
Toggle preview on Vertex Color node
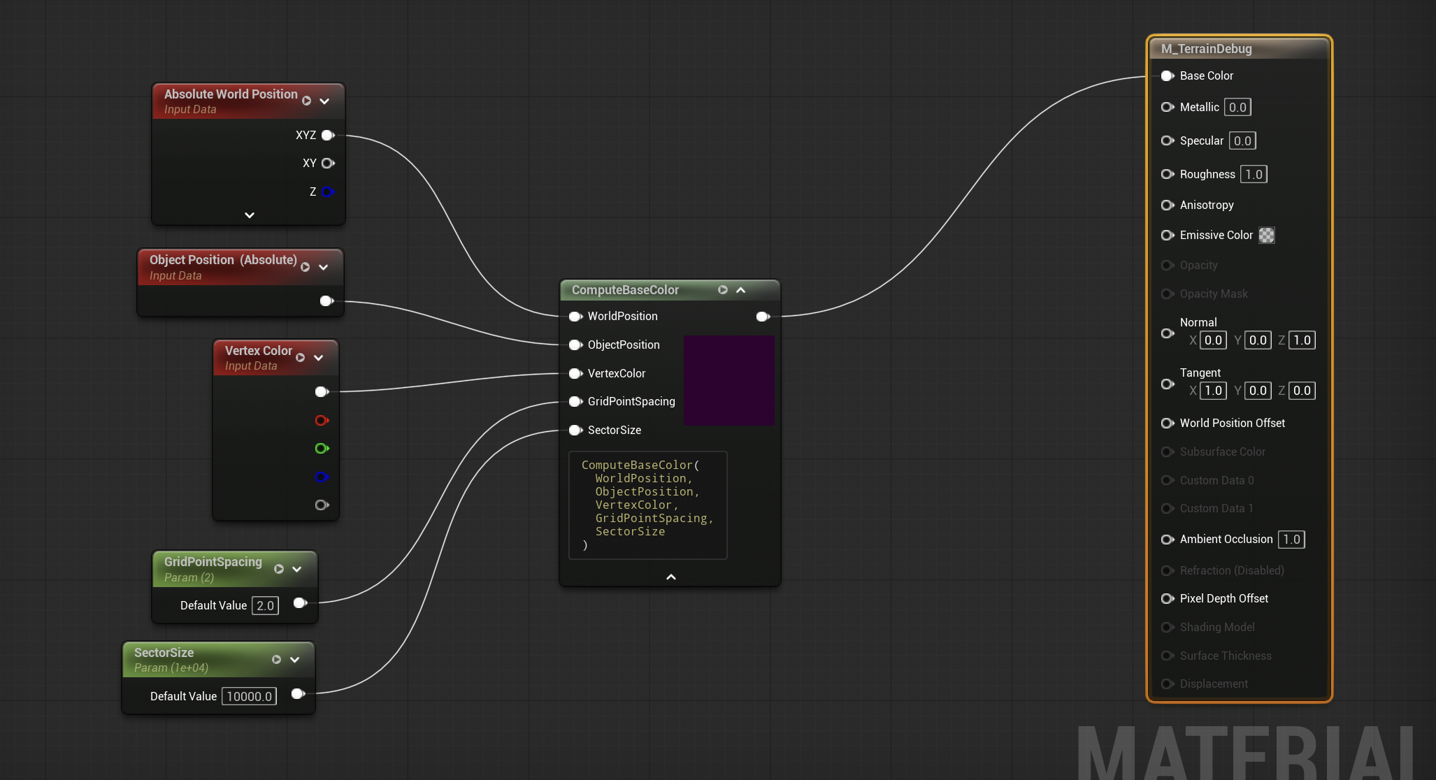click(301, 358)
